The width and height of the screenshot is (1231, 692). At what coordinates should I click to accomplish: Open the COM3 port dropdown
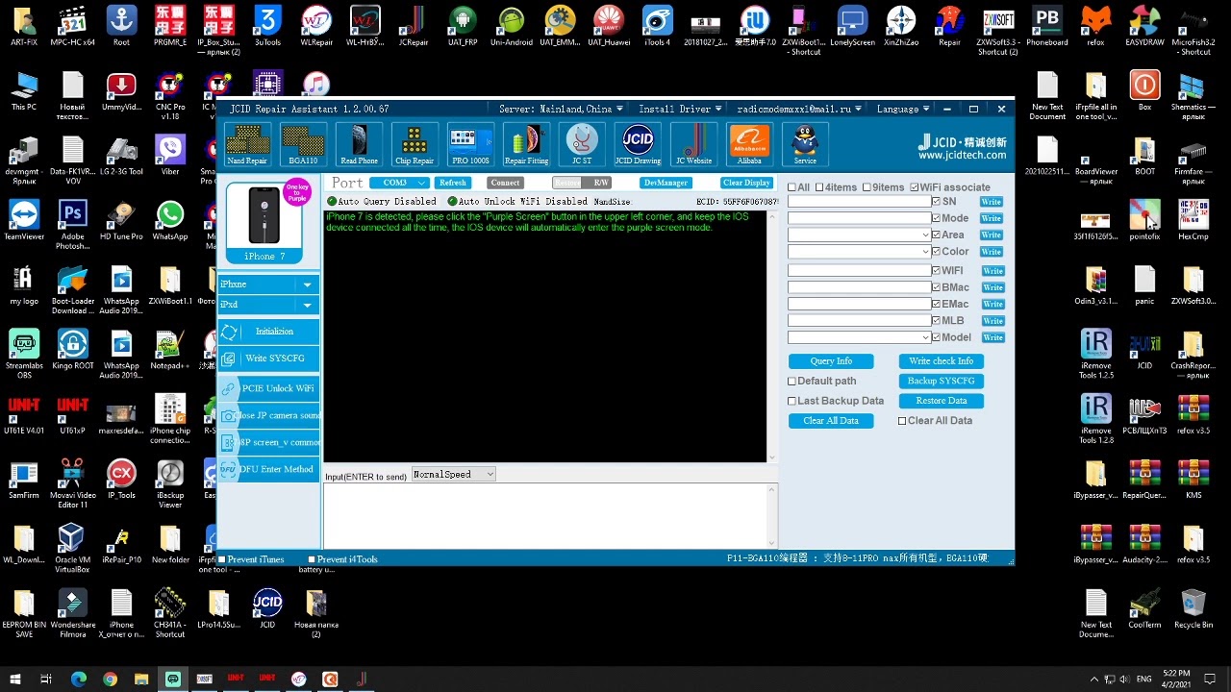(399, 183)
